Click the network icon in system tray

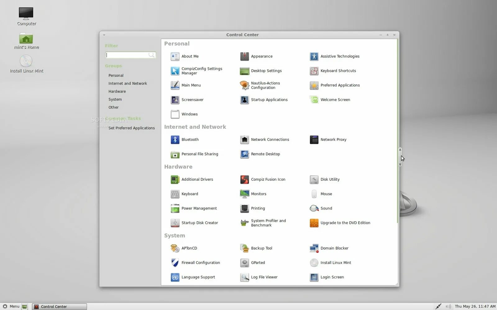coord(438,307)
